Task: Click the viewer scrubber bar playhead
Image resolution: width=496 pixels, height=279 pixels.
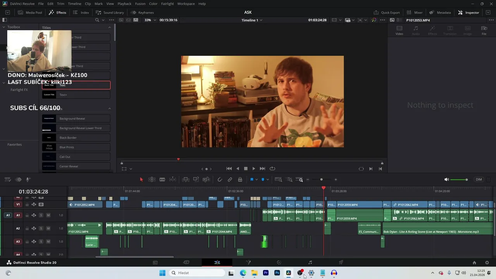Action: (x=178, y=159)
